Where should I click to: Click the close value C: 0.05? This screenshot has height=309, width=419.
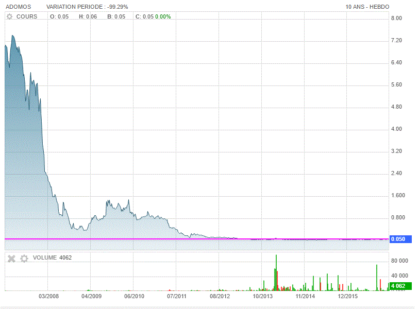coord(145,16)
